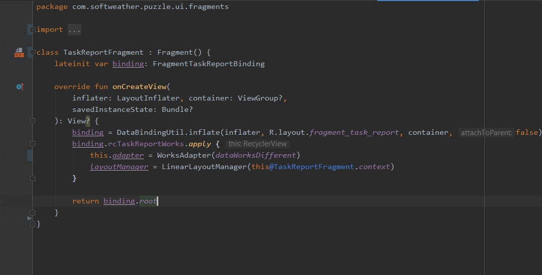Viewport: 542px width, 275px height.
Task: Click the collapsed import ellipsis placeholder
Action: tap(74, 30)
